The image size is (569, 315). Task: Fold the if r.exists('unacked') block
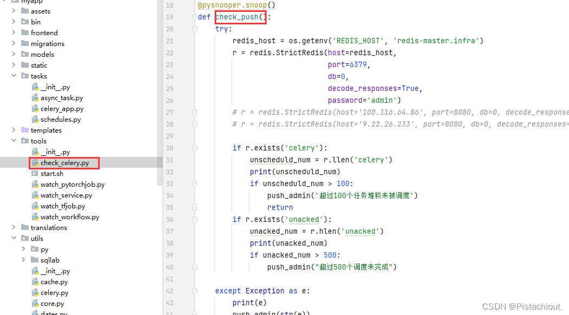(195, 219)
